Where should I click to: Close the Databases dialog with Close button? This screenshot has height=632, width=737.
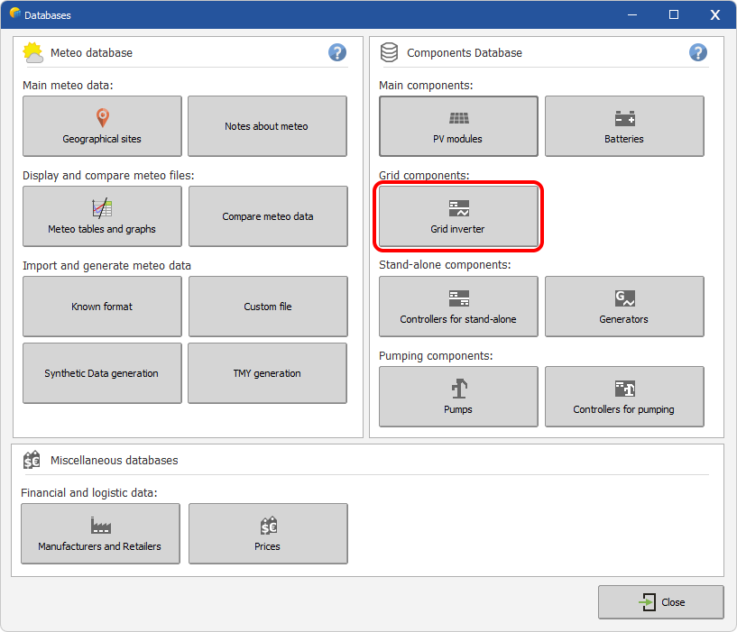tap(661, 602)
